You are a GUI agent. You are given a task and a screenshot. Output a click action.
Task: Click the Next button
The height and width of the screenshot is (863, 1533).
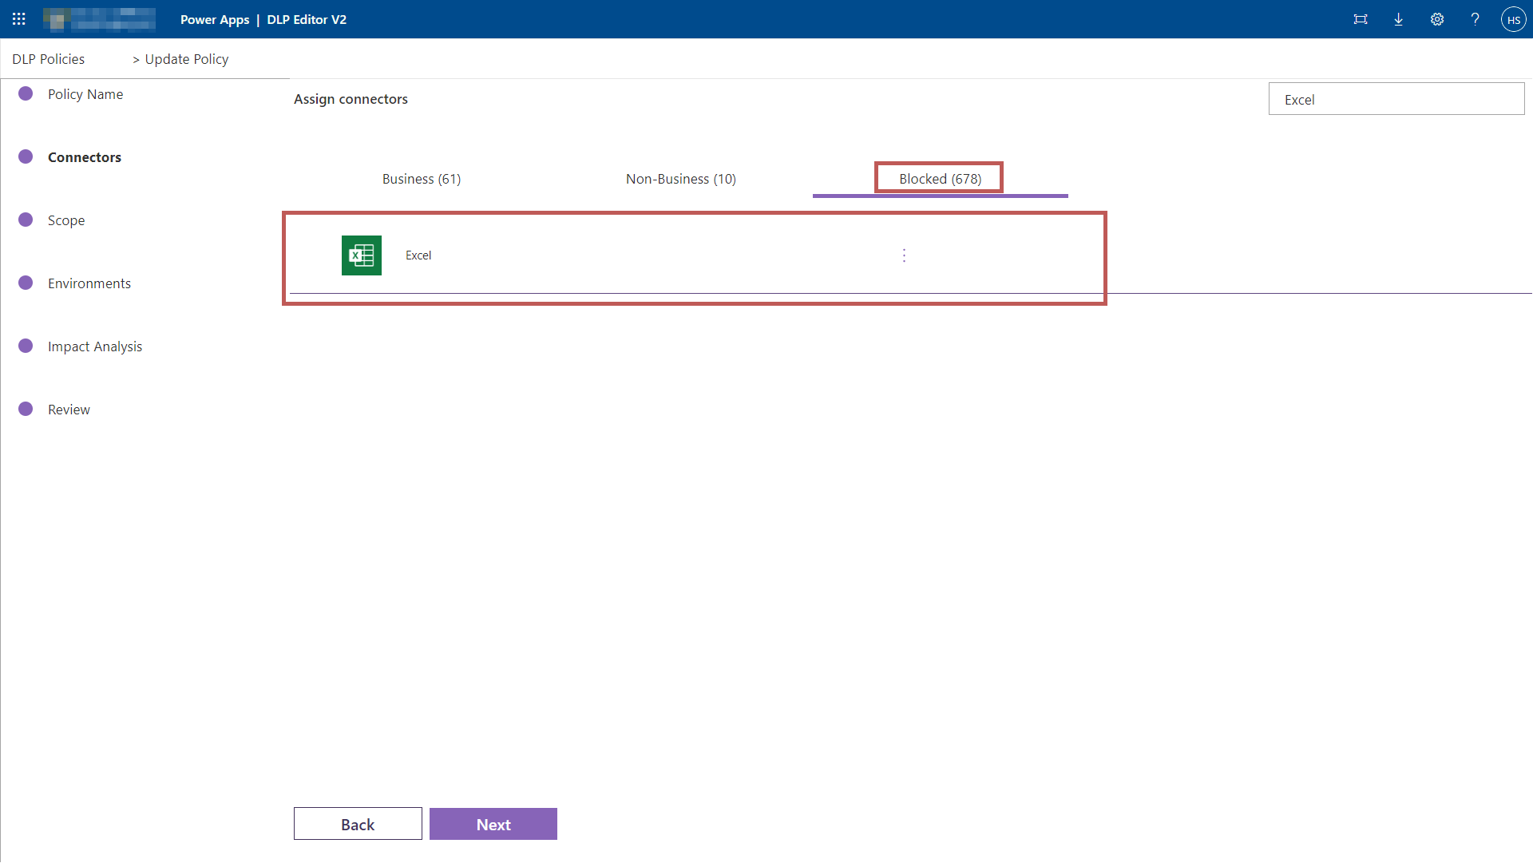pyautogui.click(x=493, y=824)
